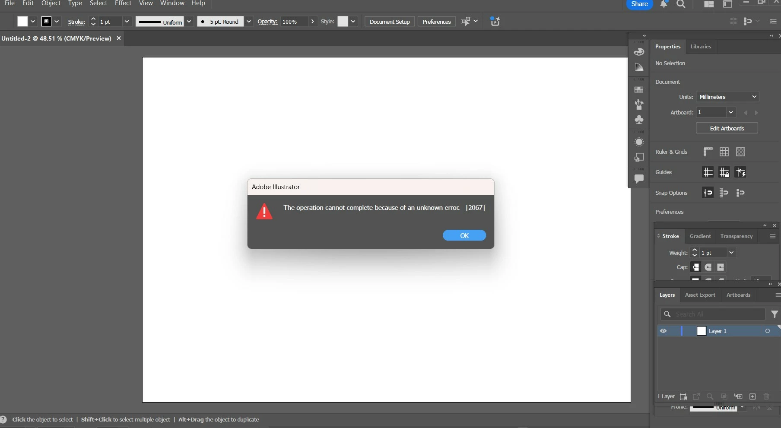Click the Edit Artboards button
The height and width of the screenshot is (428, 781).
(x=727, y=128)
